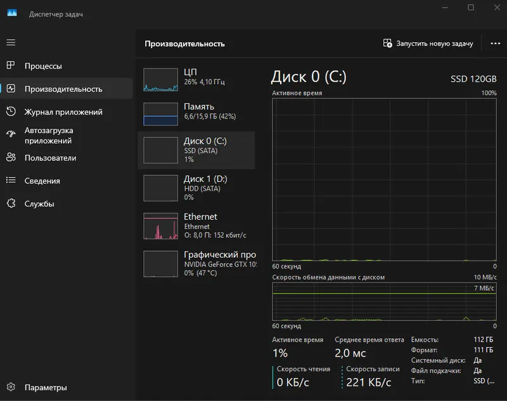The width and height of the screenshot is (507, 401).
Task: Toggle the hamburger navigation menu
Action: tap(11, 42)
